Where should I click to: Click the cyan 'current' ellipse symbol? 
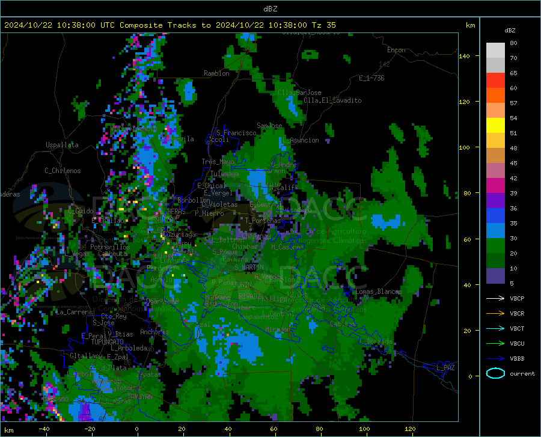[x=495, y=373]
